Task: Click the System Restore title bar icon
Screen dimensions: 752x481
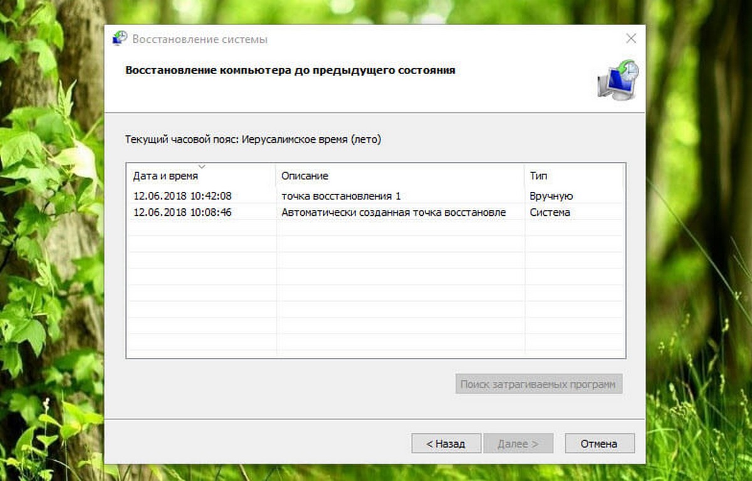Action: [120, 39]
